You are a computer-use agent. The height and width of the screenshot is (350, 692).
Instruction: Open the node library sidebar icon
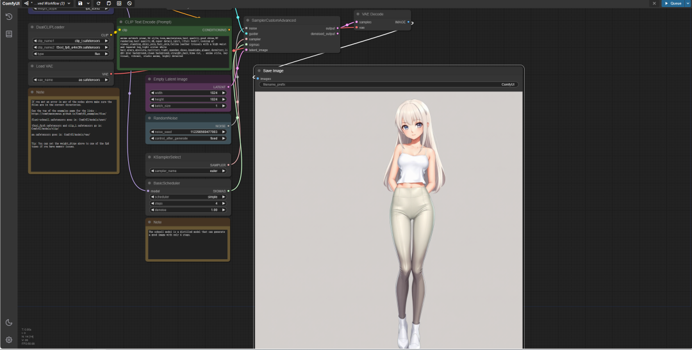(x=9, y=34)
